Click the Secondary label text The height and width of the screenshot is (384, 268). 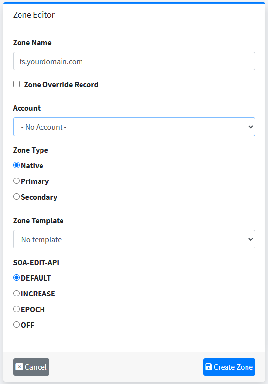39,197
